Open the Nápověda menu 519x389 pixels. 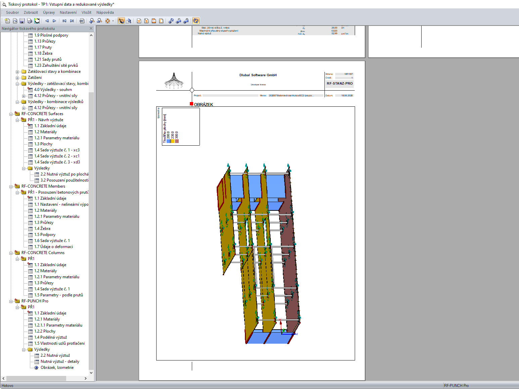click(x=105, y=12)
